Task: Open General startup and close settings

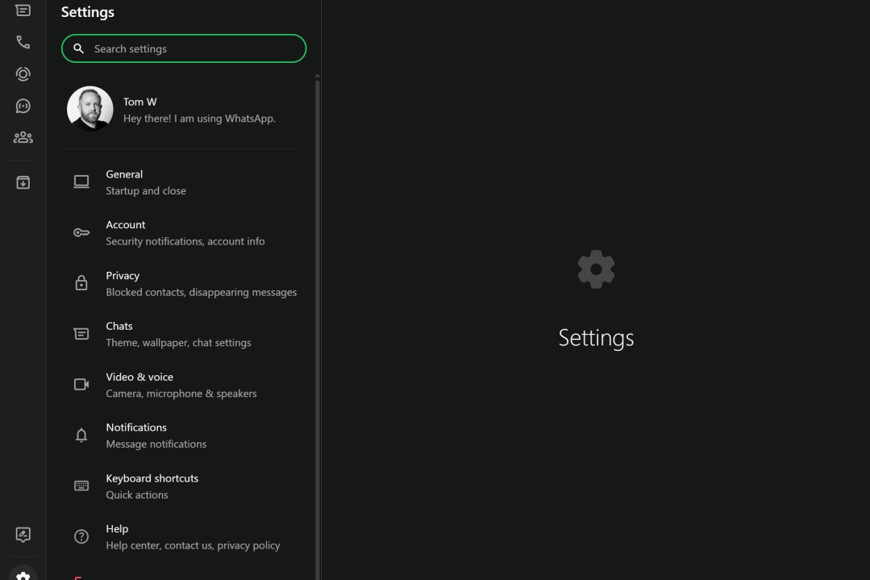Action: click(146, 182)
